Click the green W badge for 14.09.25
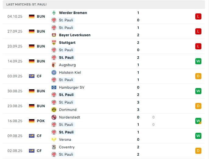Viewport: 209px width, 159px height. (198, 61)
